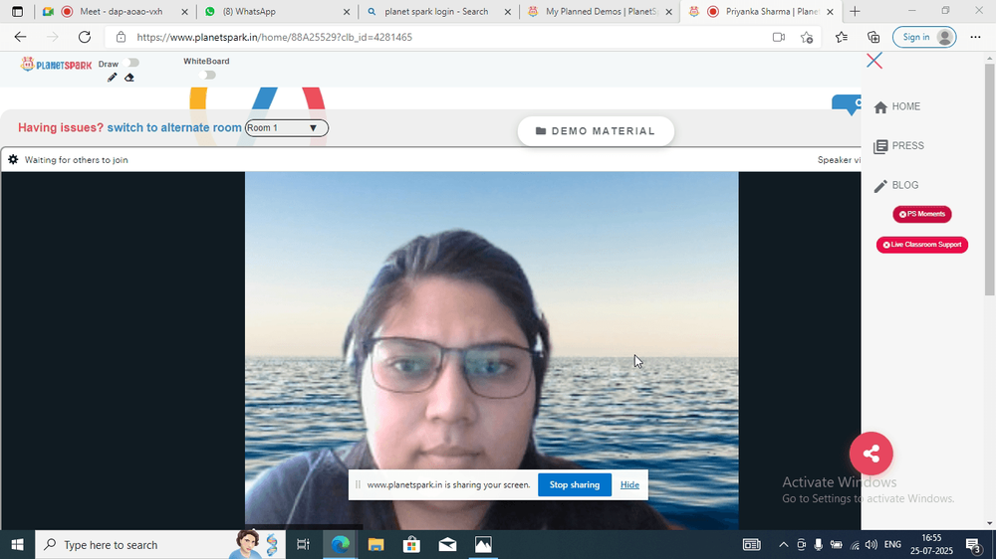Screen dimensions: 996x559
Task: Click the browser back arrow
Action: pos(20,37)
